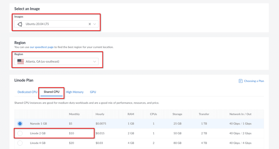This screenshot has height=149, width=279.
Task: Click the $20 monthly price
Action: (71, 143)
